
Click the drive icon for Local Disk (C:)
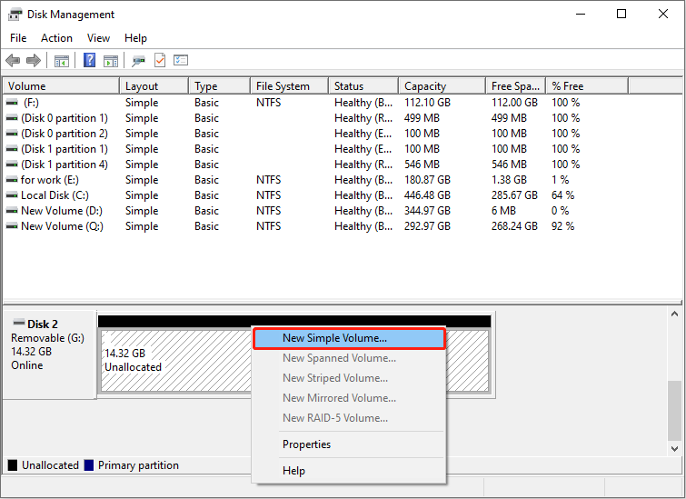point(12,195)
